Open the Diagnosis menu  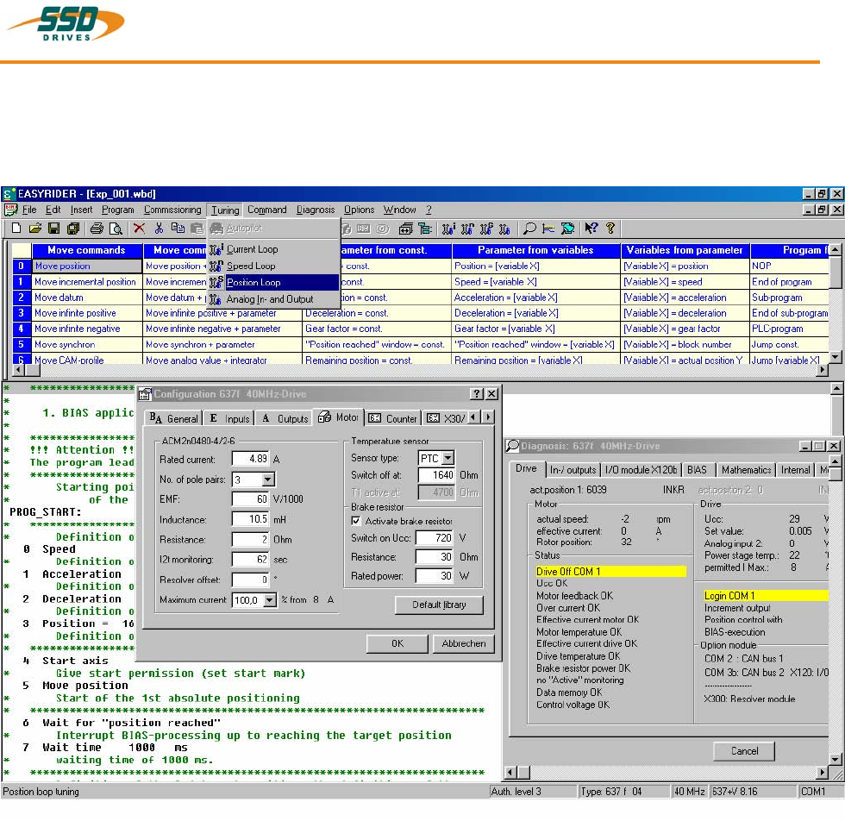316,210
